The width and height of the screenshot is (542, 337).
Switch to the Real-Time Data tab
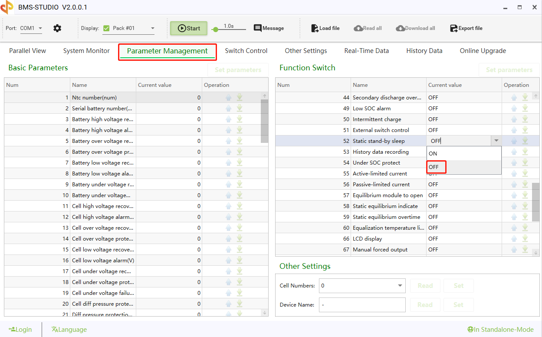click(366, 51)
